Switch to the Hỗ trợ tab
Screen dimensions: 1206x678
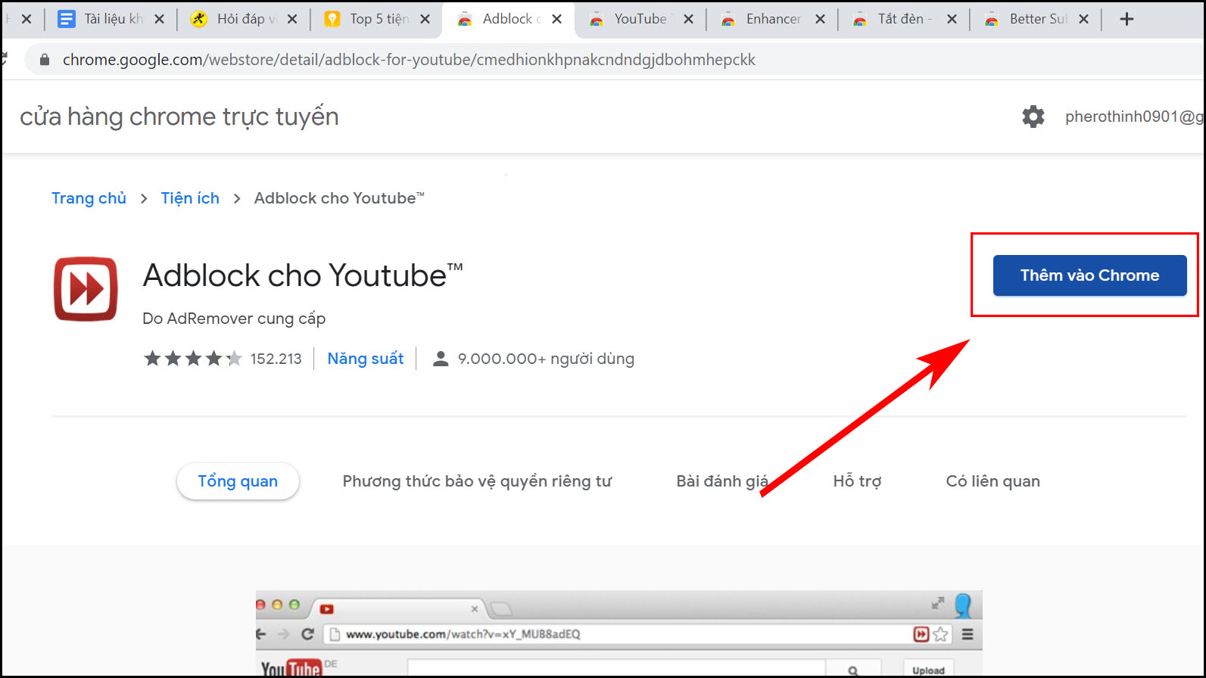857,481
